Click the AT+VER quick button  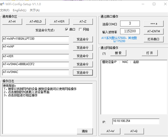59,21
